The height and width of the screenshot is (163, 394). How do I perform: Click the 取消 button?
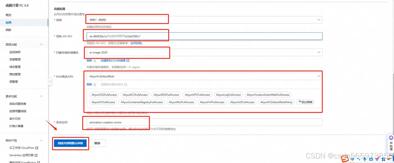[97, 143]
